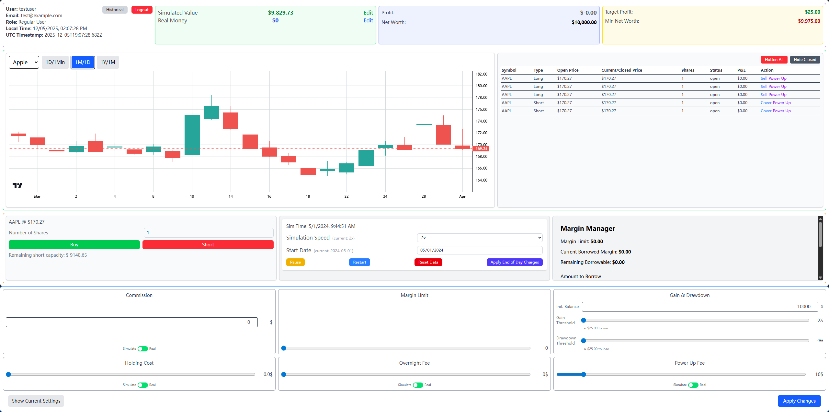Click the Power Up Fee slider handle
The image size is (829, 412).
584,374
